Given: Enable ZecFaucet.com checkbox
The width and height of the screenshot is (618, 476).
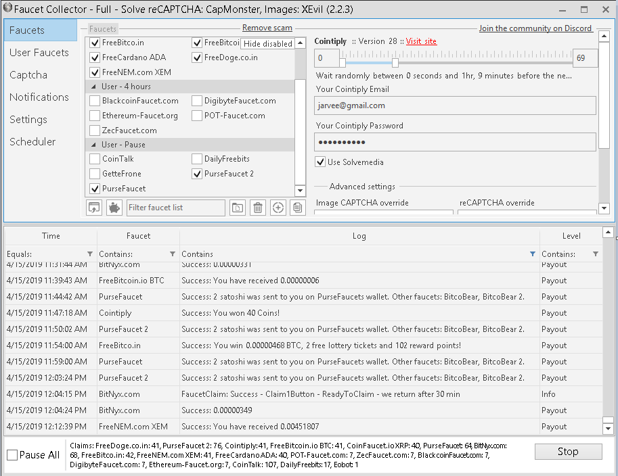Looking at the screenshot, I should click(95, 130).
